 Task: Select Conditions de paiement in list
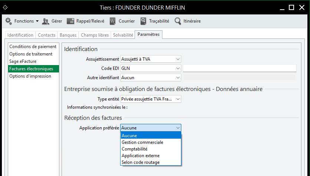pos(33,47)
